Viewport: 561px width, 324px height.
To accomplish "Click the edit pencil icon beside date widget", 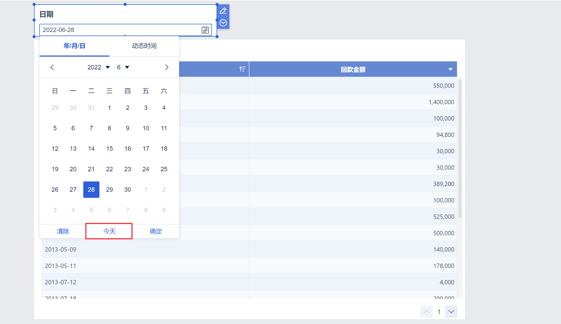I will pos(223,11).
